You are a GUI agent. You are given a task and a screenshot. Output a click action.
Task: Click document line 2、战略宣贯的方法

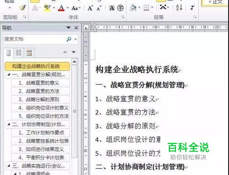(125, 113)
